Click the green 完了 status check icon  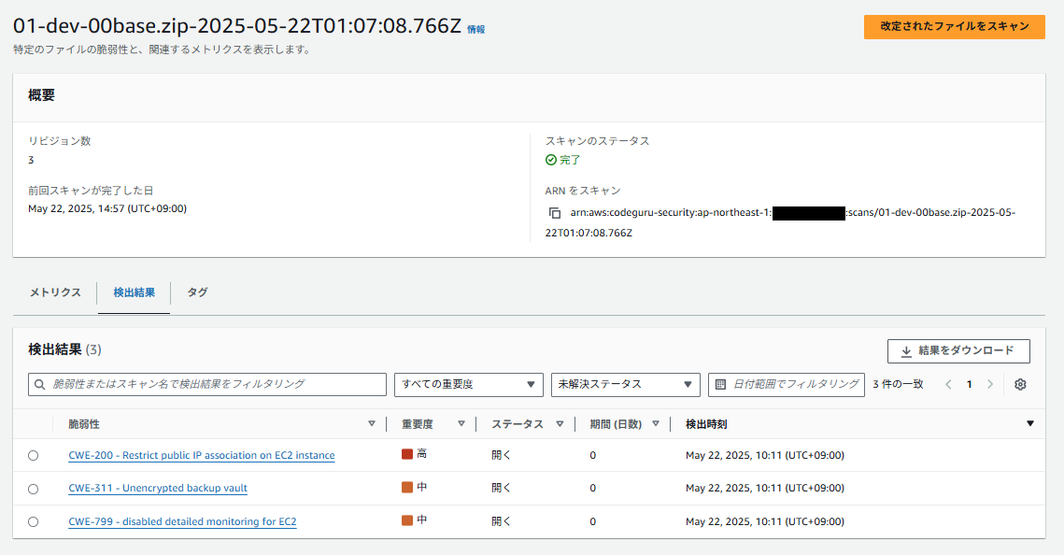[551, 160]
